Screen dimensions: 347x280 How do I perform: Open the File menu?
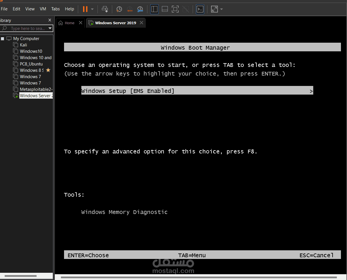tap(4, 9)
